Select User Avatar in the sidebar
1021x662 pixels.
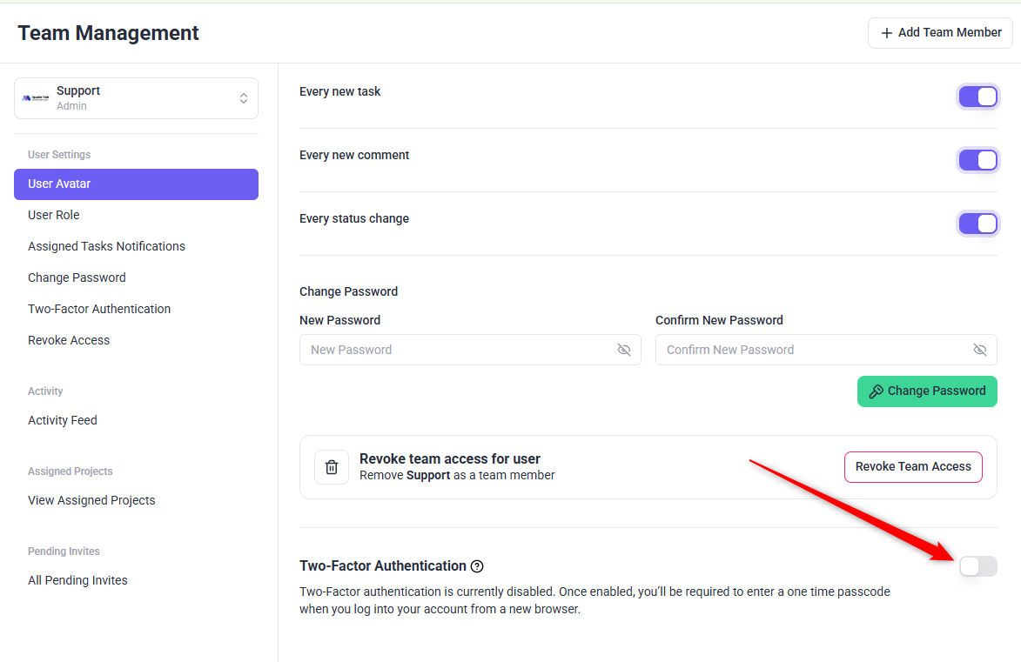[136, 184]
